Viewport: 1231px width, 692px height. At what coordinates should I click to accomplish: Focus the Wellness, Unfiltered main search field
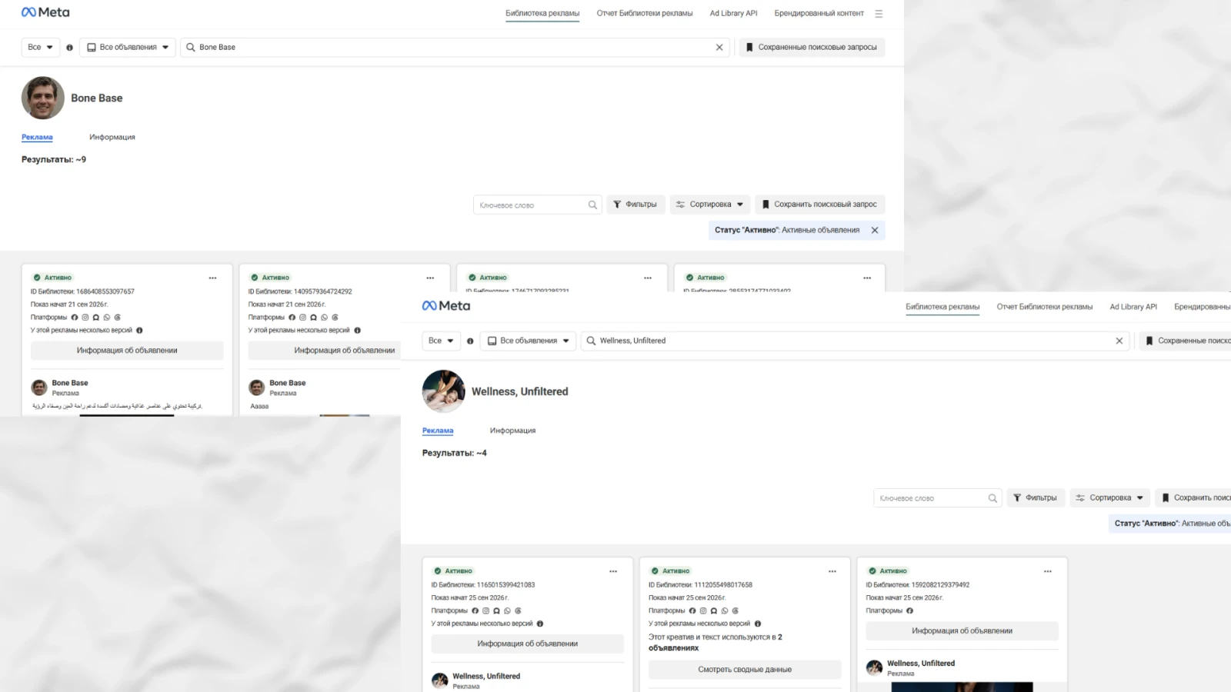(x=854, y=341)
